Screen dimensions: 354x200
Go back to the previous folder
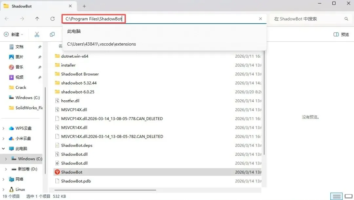point(7,19)
